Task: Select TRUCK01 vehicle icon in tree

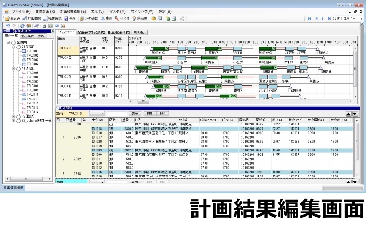Action: [x=24, y=51]
